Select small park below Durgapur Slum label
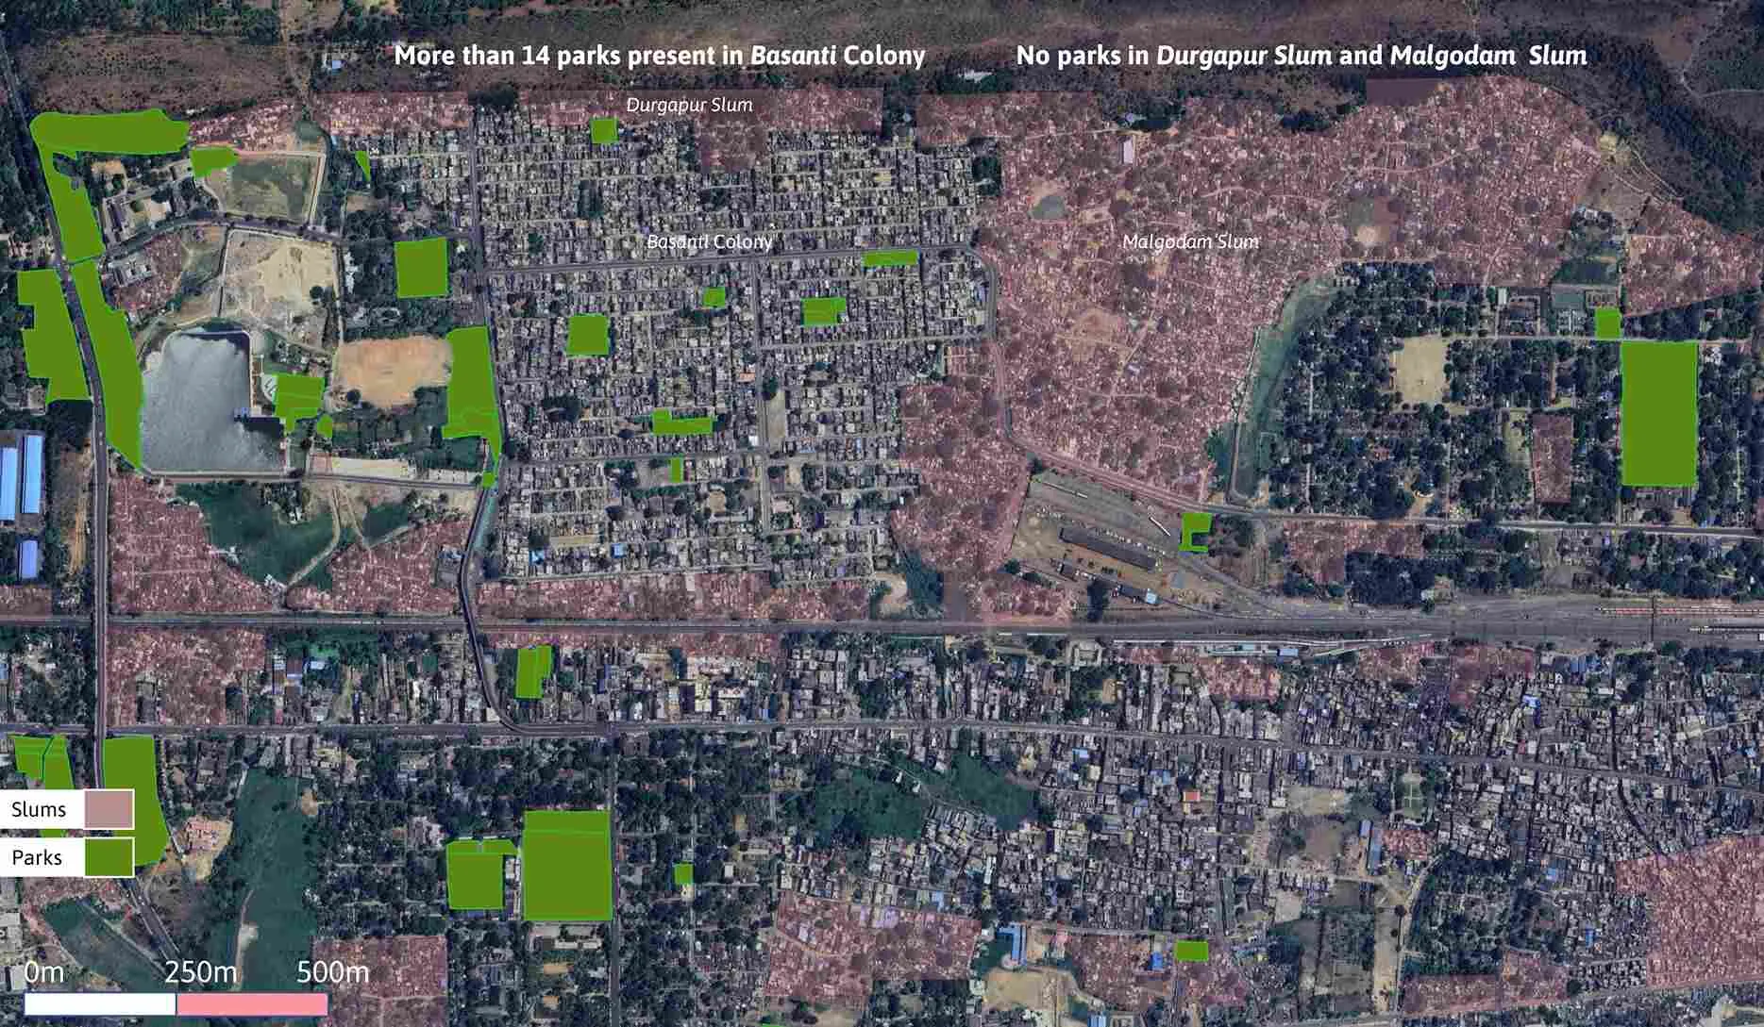 tap(603, 130)
